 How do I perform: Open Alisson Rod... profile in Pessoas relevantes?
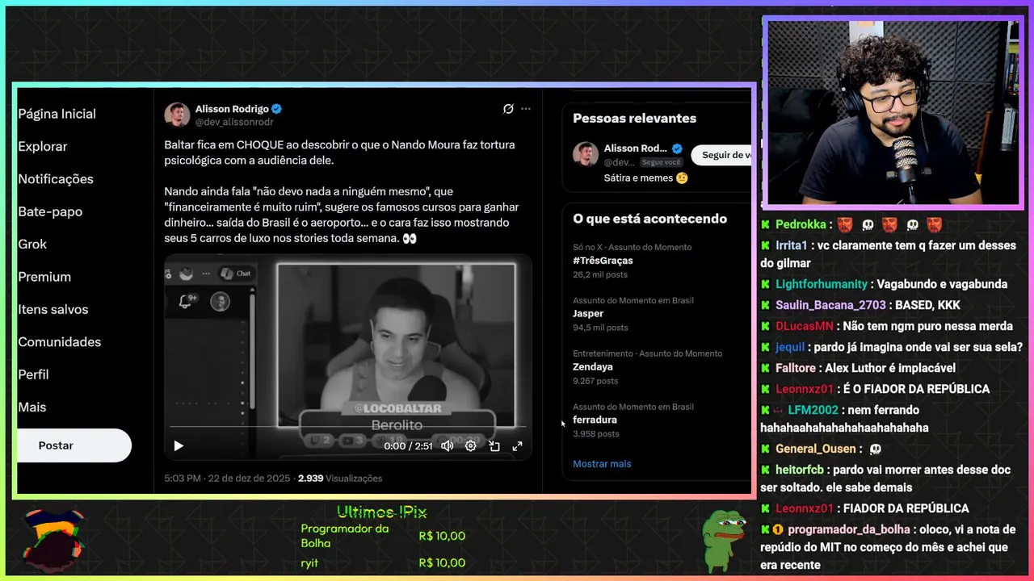[x=636, y=148]
